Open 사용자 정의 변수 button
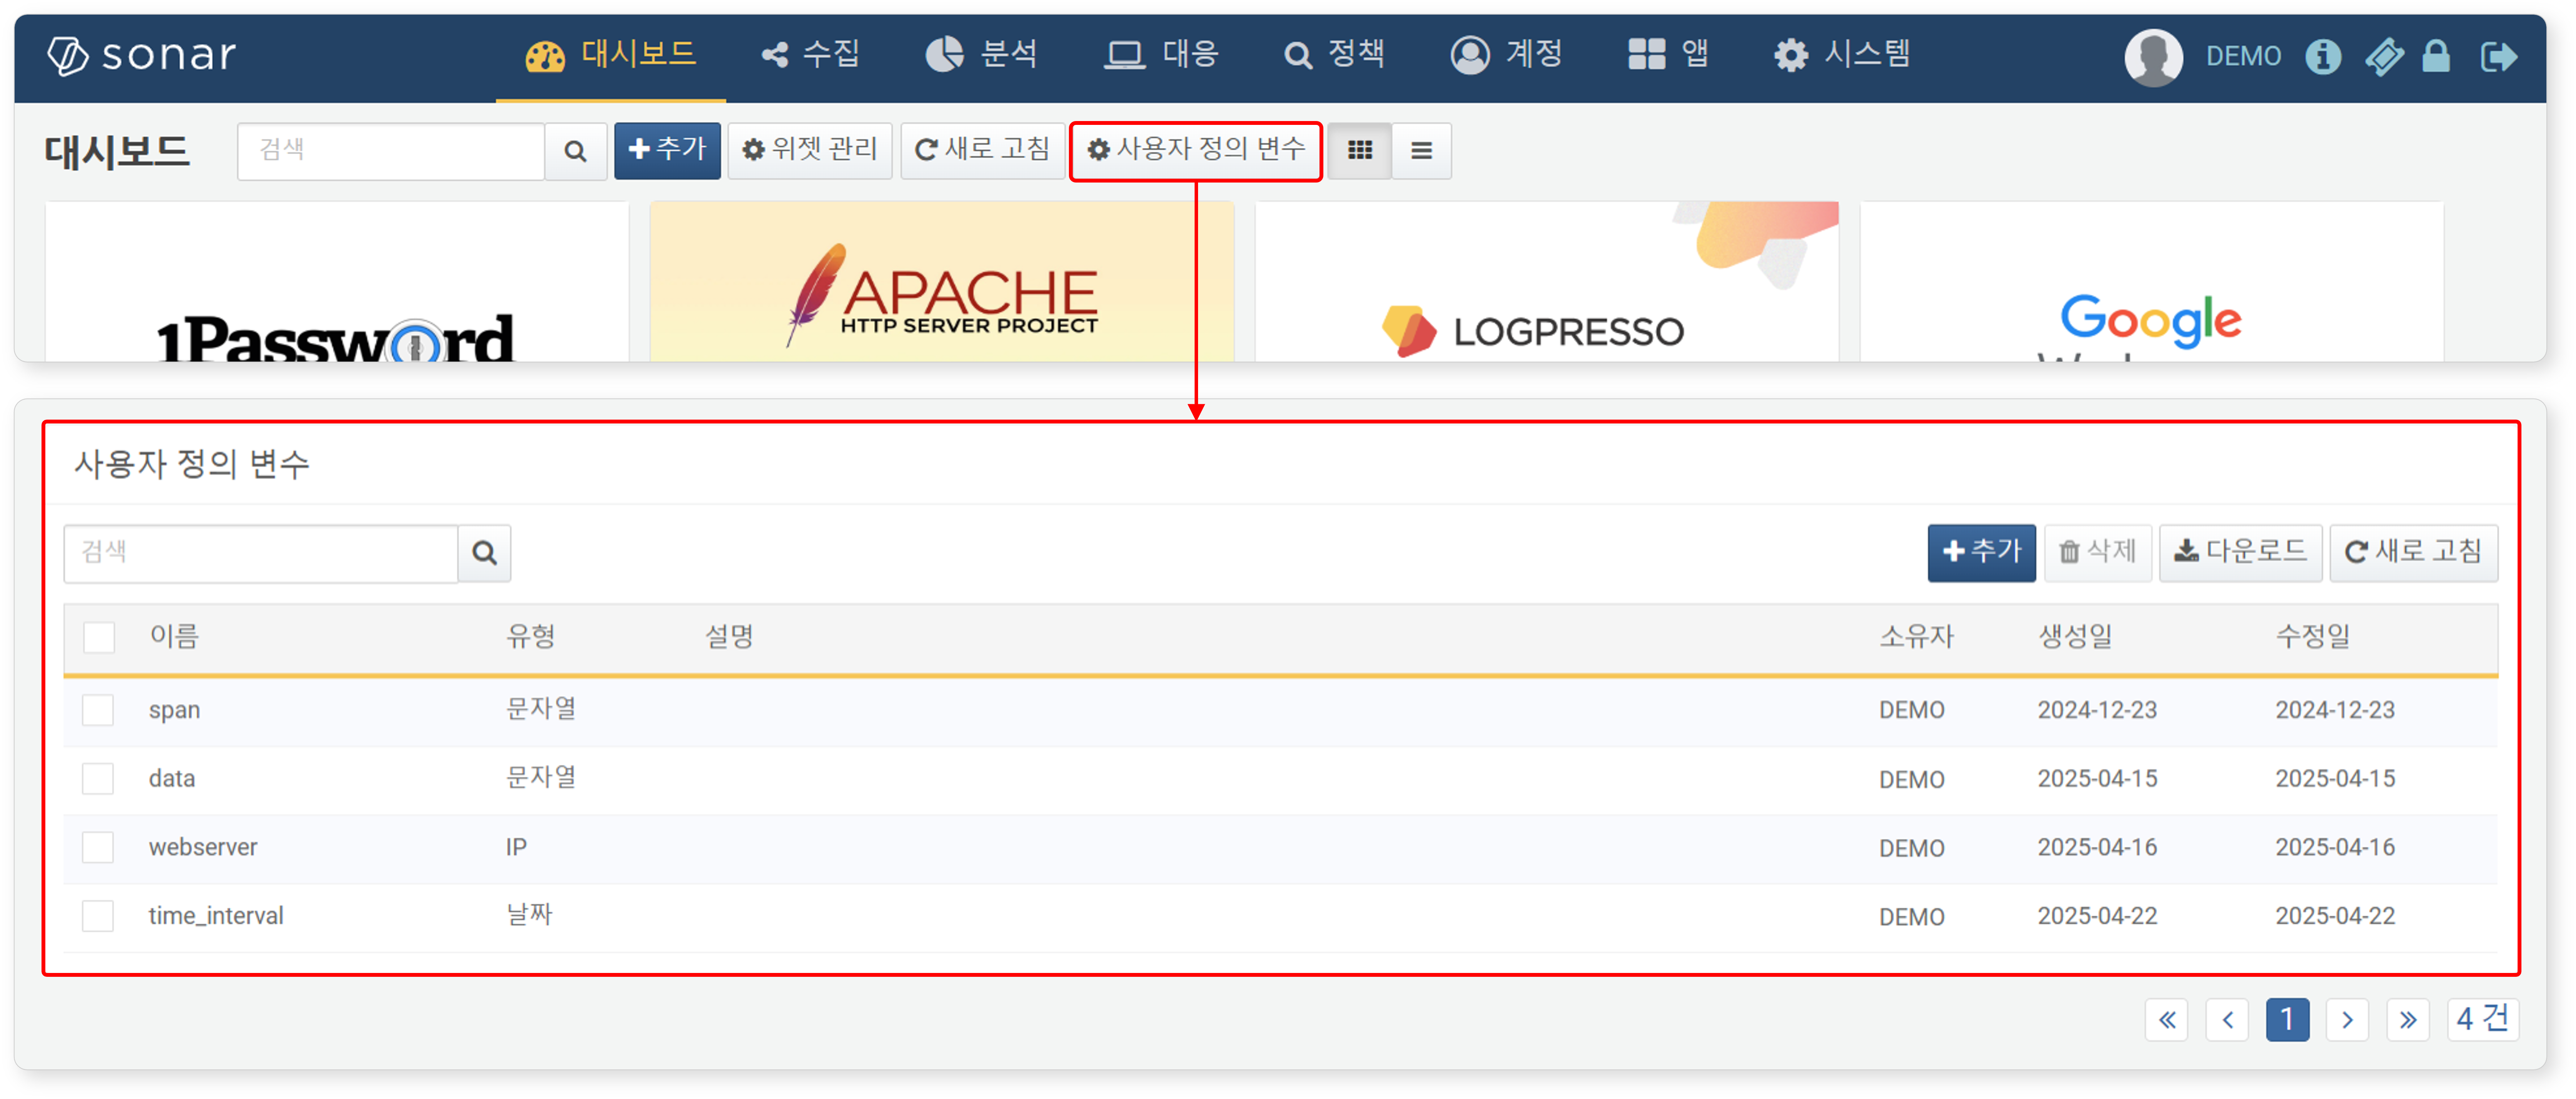Screen dimensions: 2576x1099 (x=1196, y=151)
